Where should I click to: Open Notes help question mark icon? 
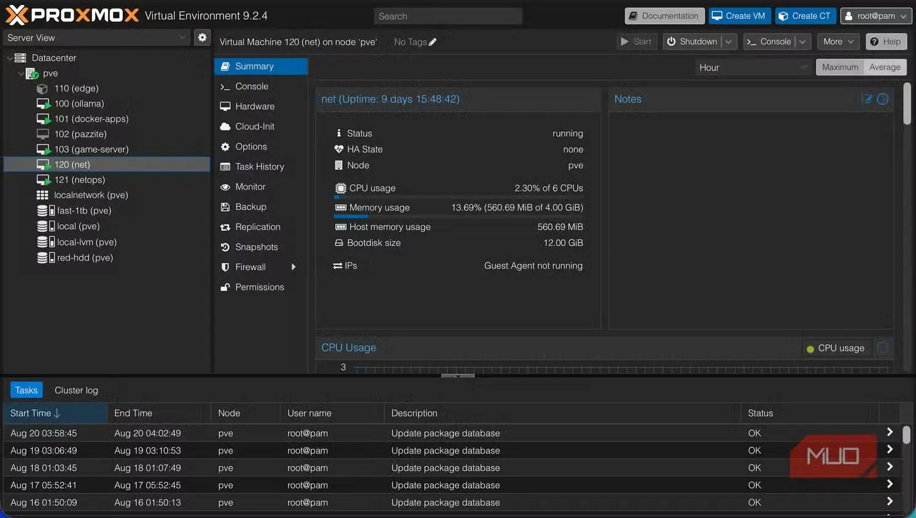point(882,99)
